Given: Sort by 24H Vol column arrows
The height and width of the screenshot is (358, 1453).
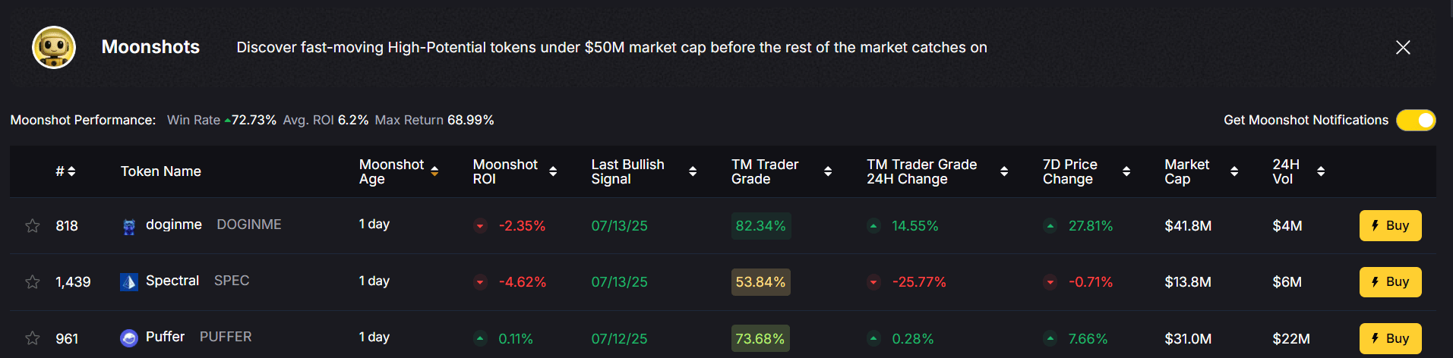Looking at the screenshot, I should (1321, 171).
